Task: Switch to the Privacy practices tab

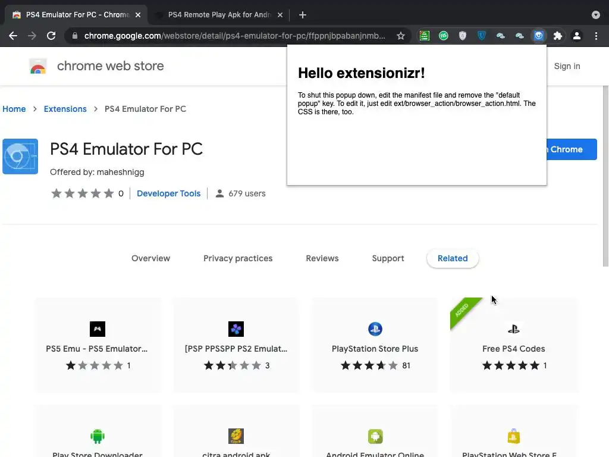Action: click(x=238, y=258)
